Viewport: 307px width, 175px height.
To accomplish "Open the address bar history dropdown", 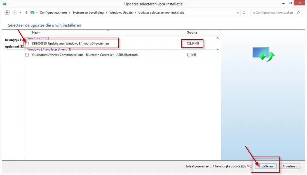I will pyautogui.click(x=238, y=13).
